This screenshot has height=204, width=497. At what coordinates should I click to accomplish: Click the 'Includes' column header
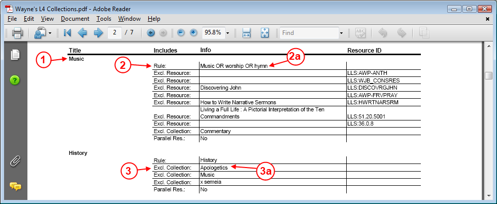165,50
